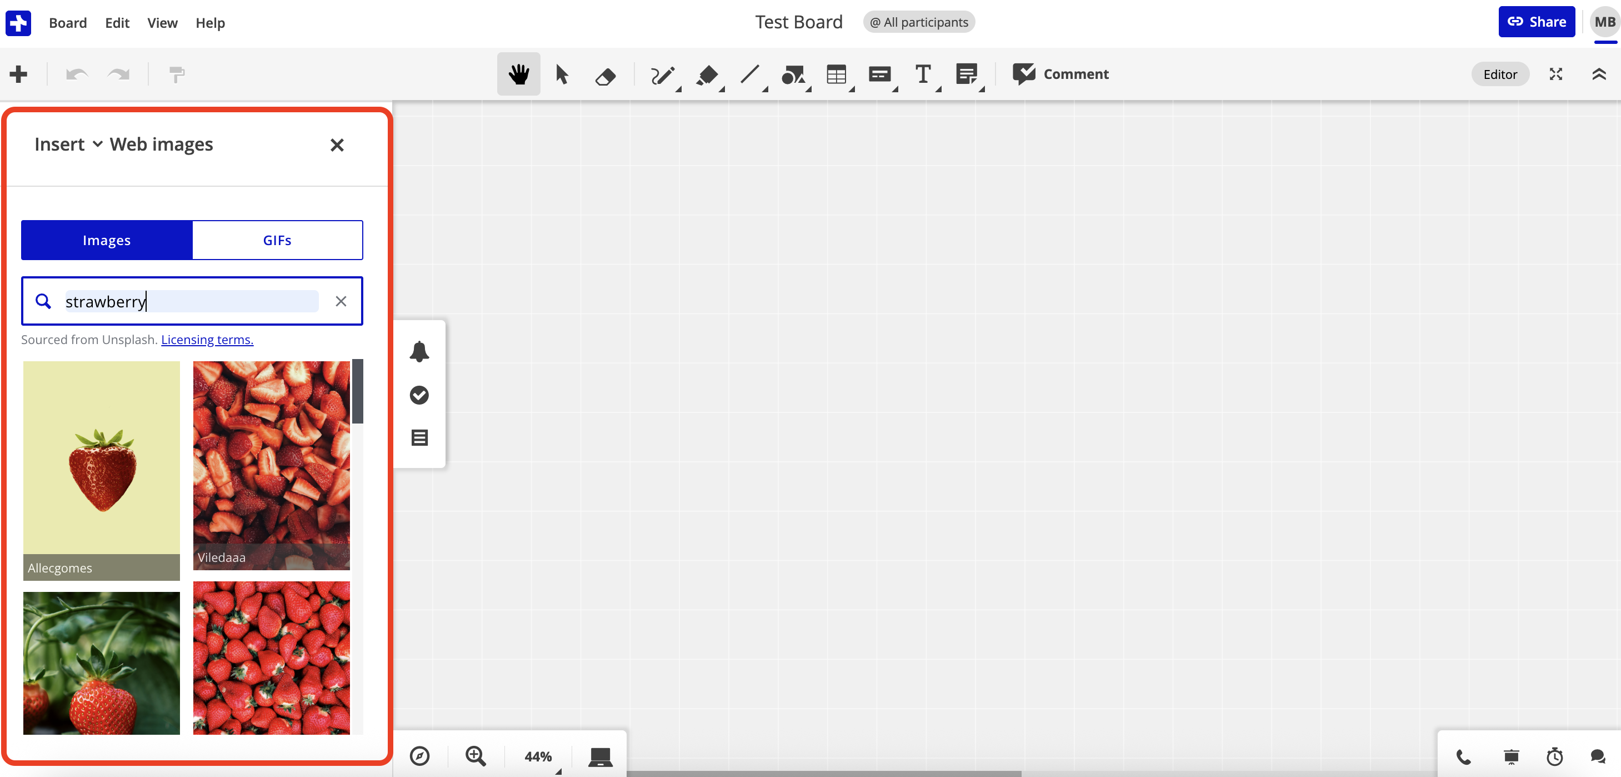Open the View menu
Screen dimensions: 1621x777
pos(162,23)
